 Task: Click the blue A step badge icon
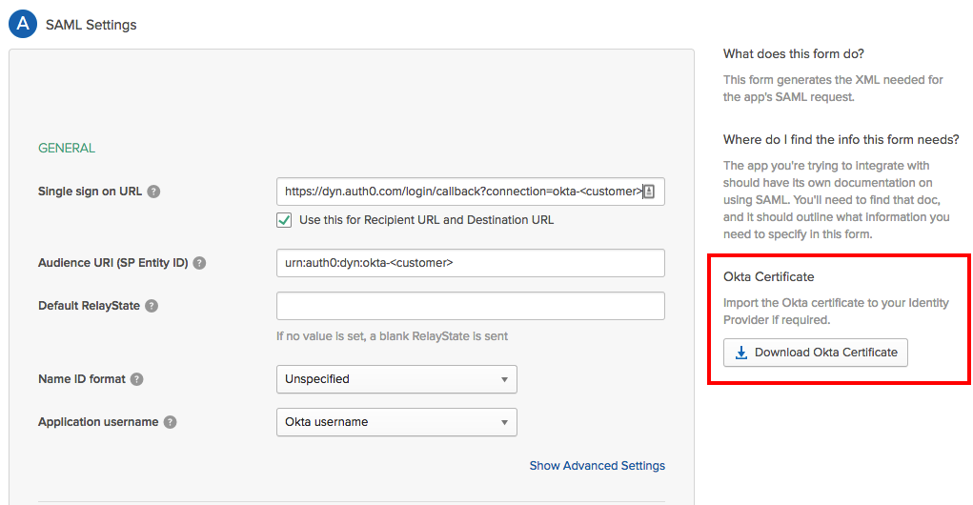pos(23,24)
